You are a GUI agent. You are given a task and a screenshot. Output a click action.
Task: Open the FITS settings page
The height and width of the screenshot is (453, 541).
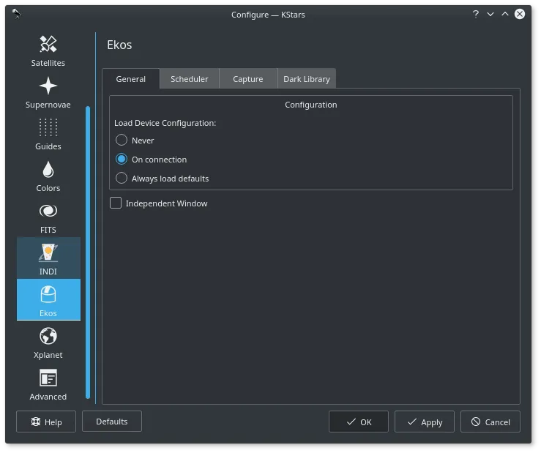click(x=48, y=217)
